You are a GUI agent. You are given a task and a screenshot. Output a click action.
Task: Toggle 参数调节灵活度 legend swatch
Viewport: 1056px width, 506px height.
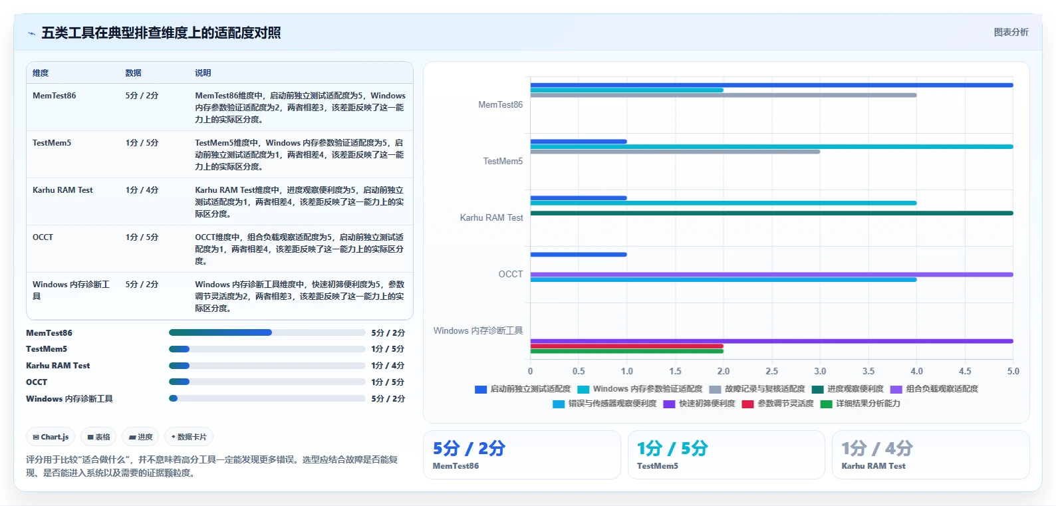(747, 404)
